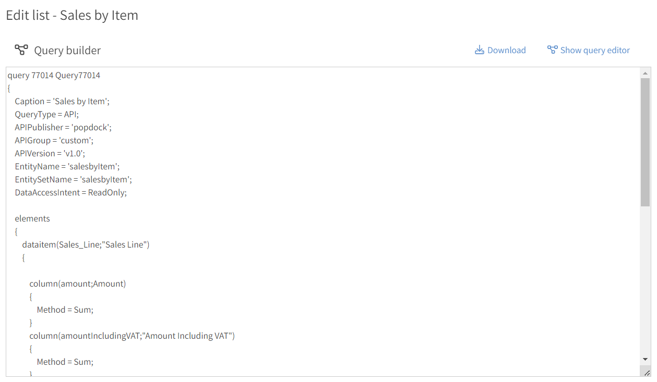Click the vertical scrollbar thumb
Viewport: 657px width, 382px height.
(646, 141)
